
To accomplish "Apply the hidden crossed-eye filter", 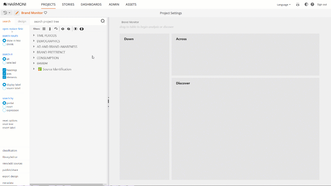I will coord(69,29).
